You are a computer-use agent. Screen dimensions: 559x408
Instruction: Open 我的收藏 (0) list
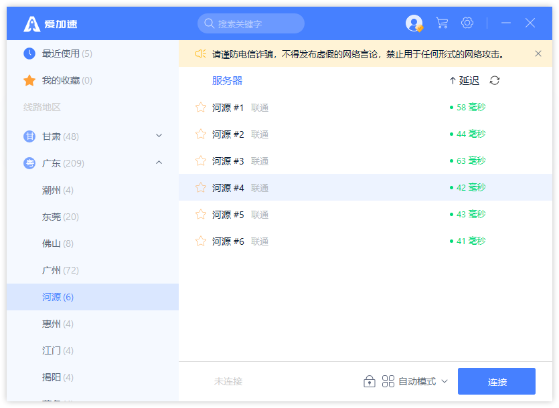point(92,80)
